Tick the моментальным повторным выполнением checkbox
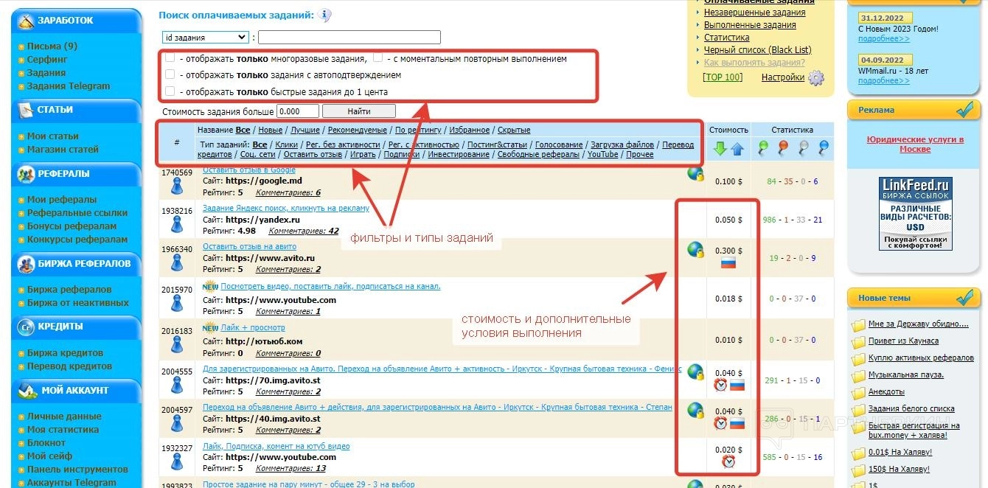Screen dimensions: 988x488 tap(378, 57)
